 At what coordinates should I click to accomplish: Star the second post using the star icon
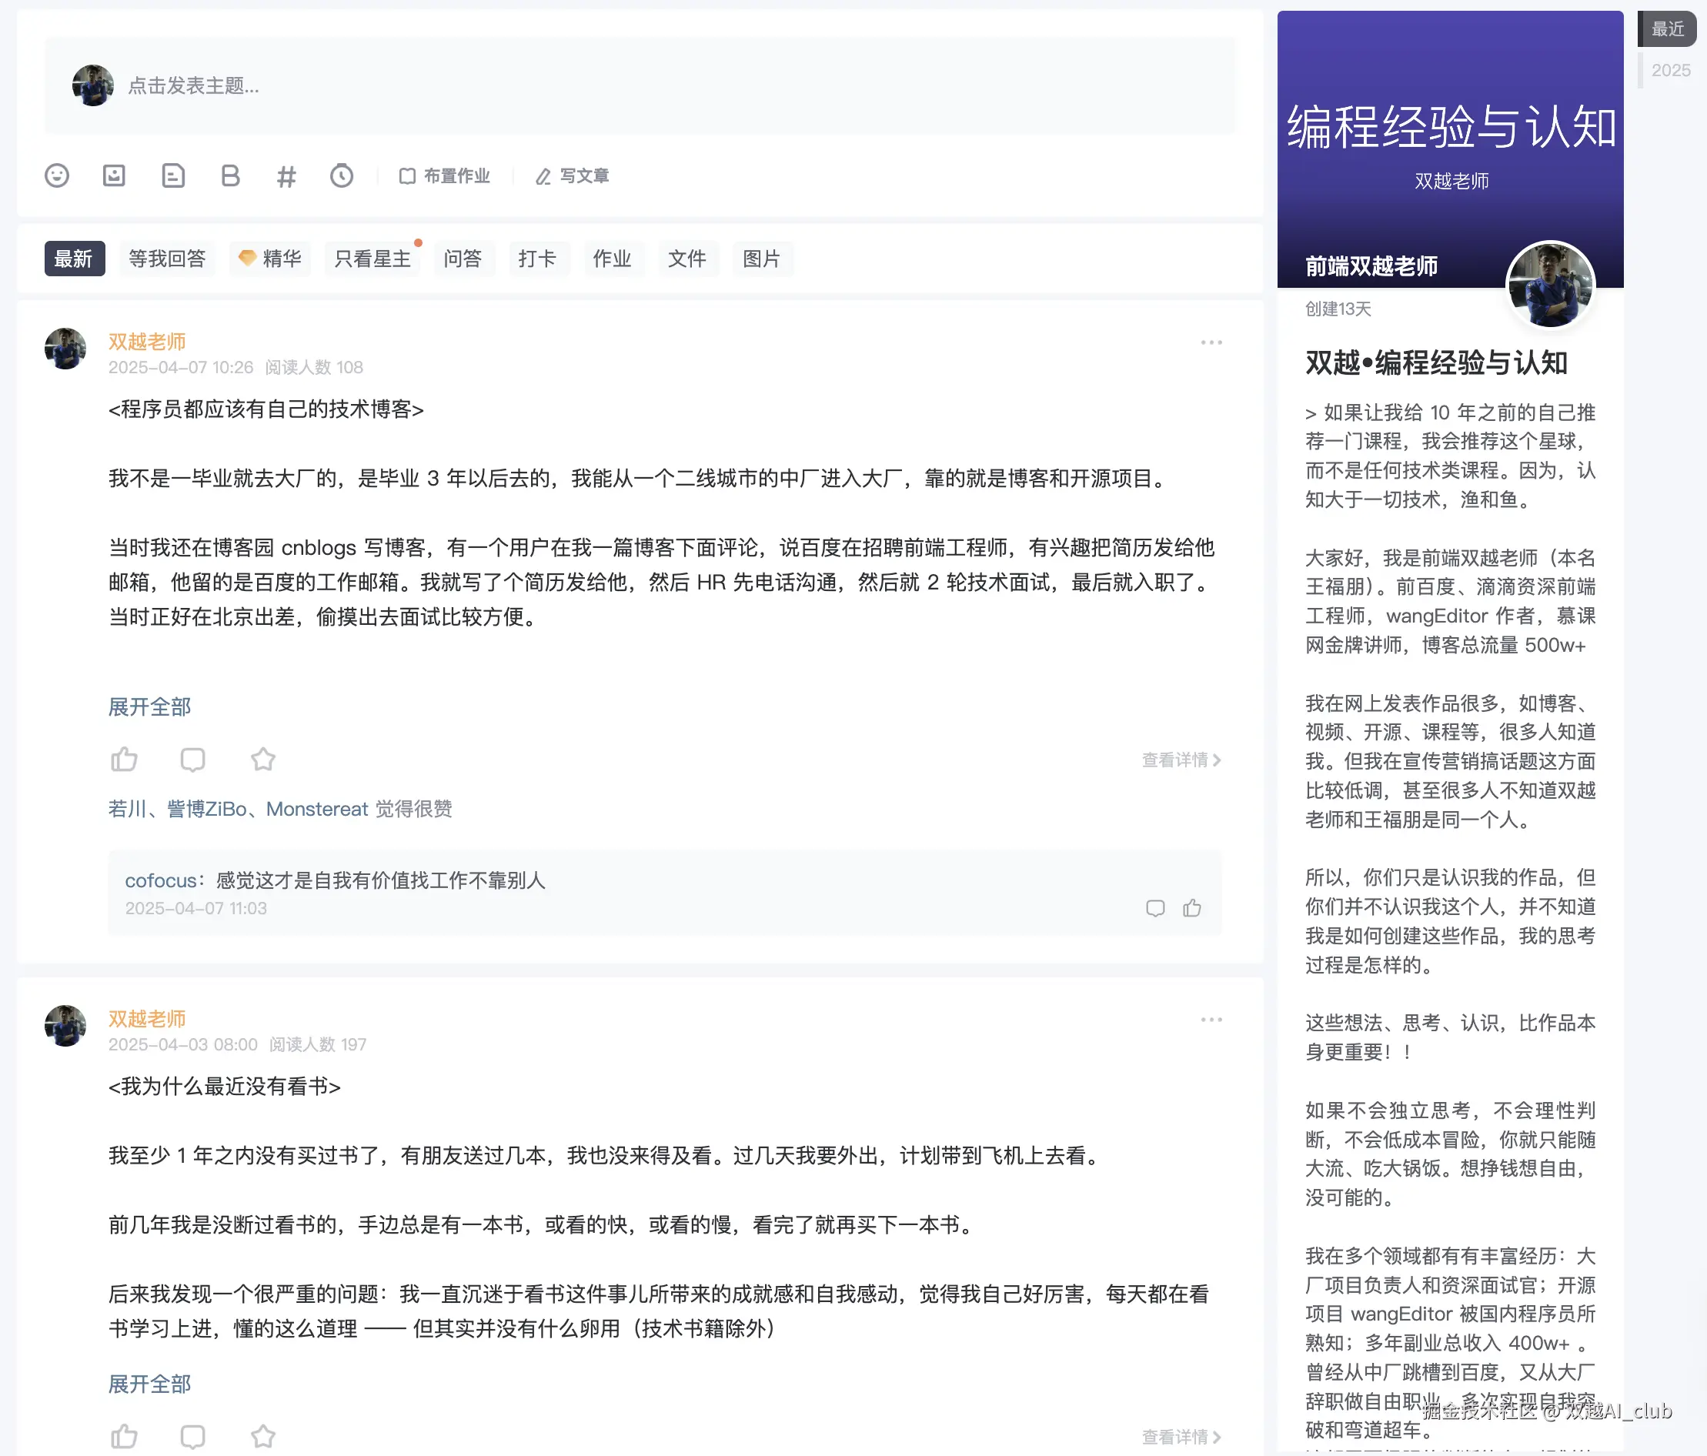coord(262,1435)
